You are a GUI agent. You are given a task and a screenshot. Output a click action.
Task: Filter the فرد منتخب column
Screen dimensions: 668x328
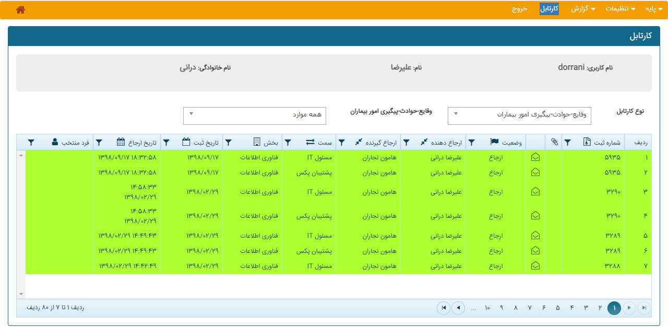(31, 142)
